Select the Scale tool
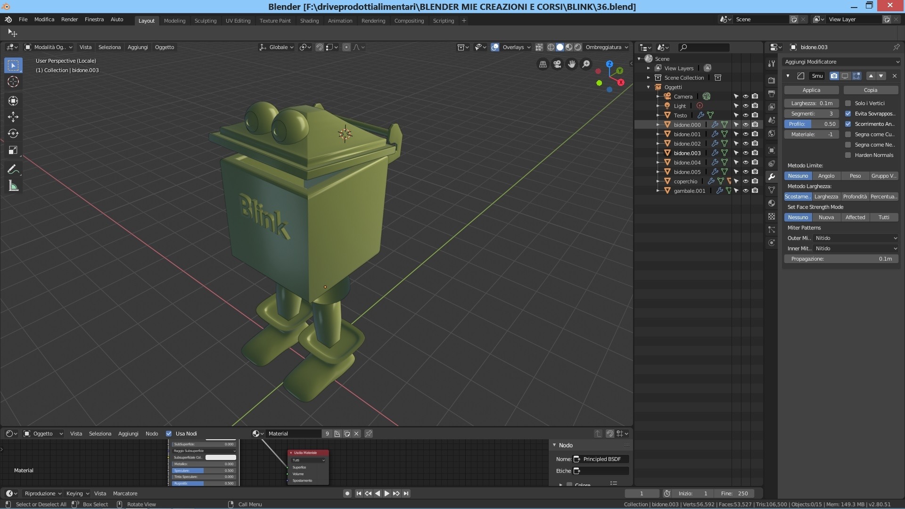The height and width of the screenshot is (509, 905). [13, 150]
